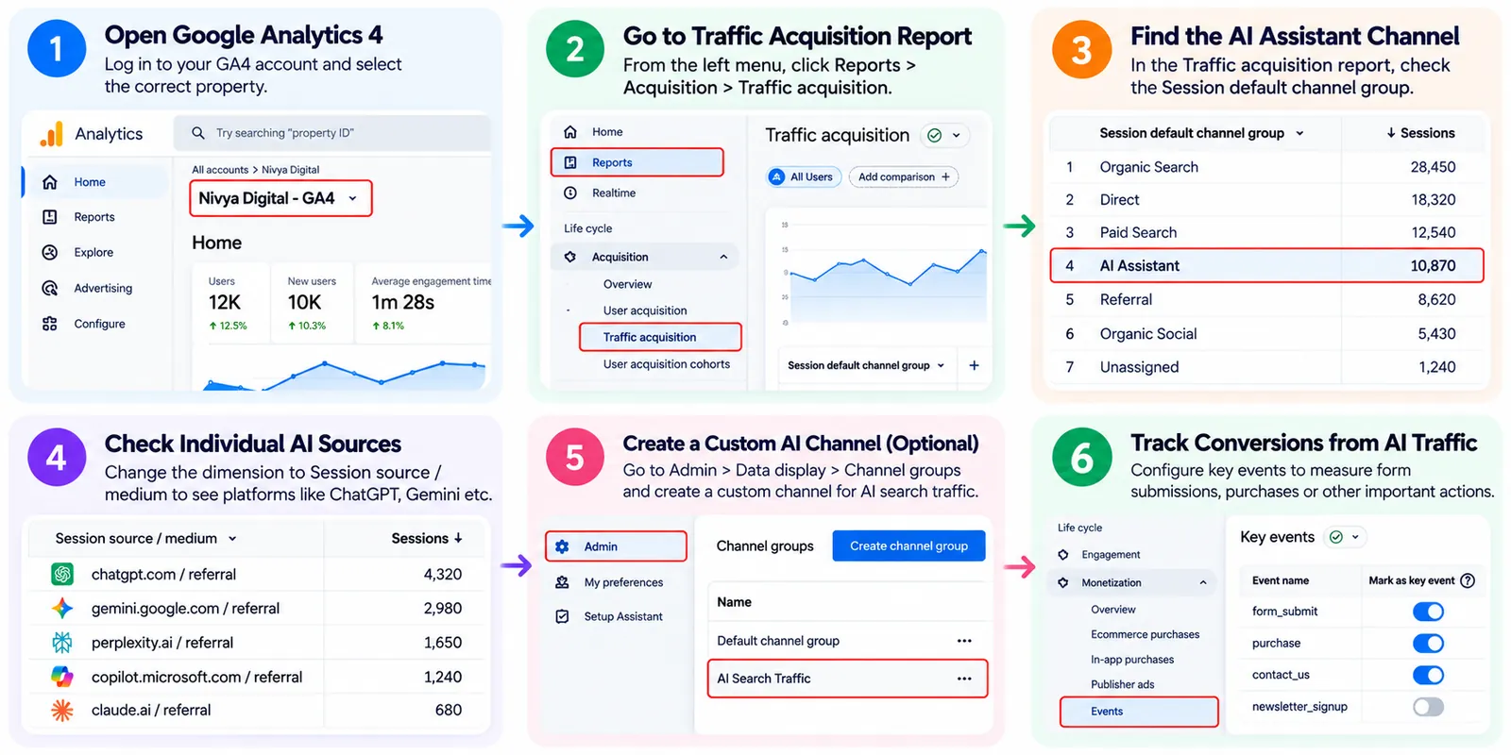The height and width of the screenshot is (755, 1511).
Task: Click the orange Analytics logo icon
Action: (51, 134)
